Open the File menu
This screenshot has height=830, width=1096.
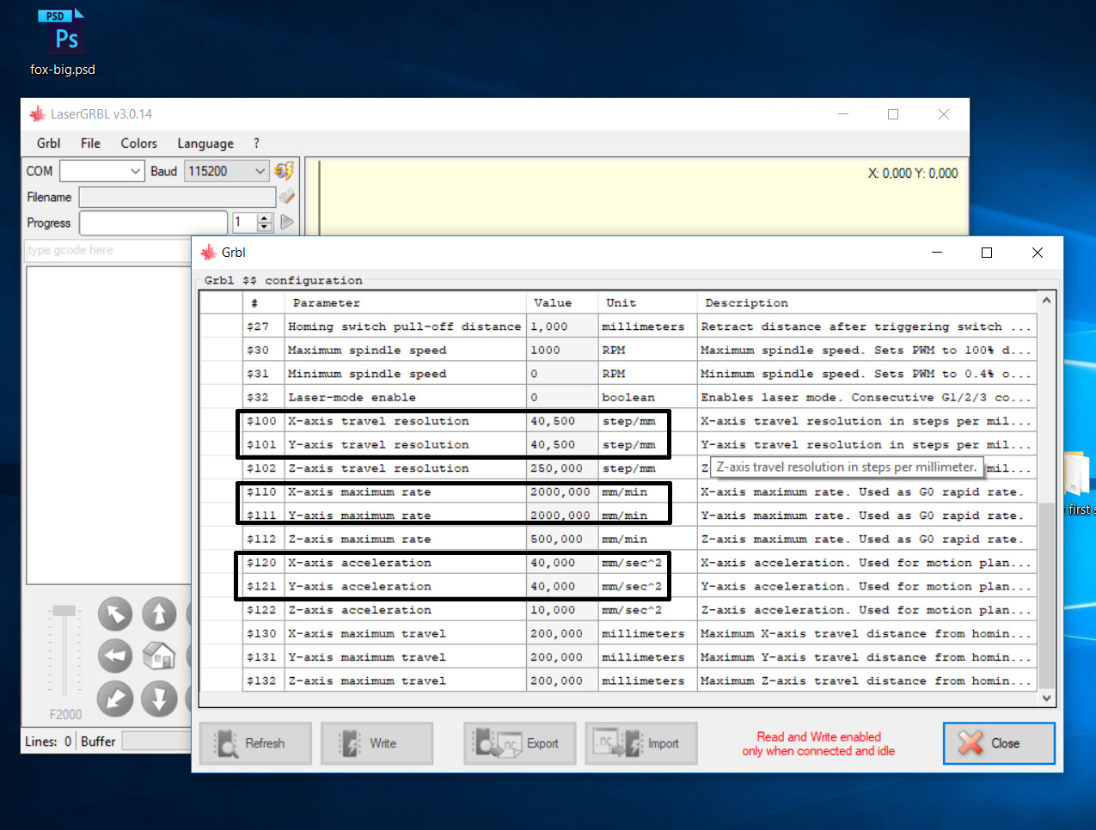point(90,143)
